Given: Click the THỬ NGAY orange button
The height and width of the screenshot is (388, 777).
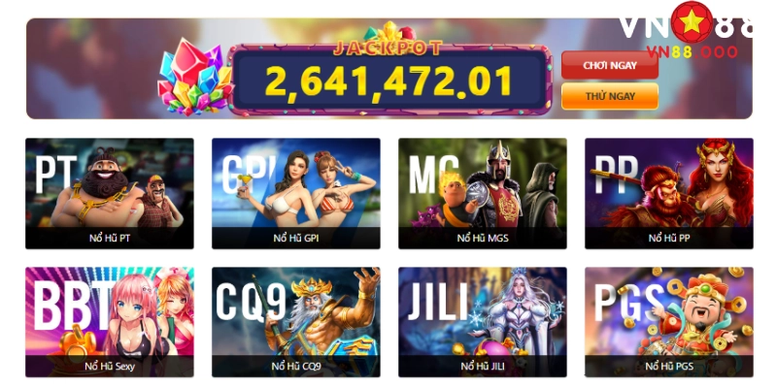Looking at the screenshot, I should [x=610, y=96].
